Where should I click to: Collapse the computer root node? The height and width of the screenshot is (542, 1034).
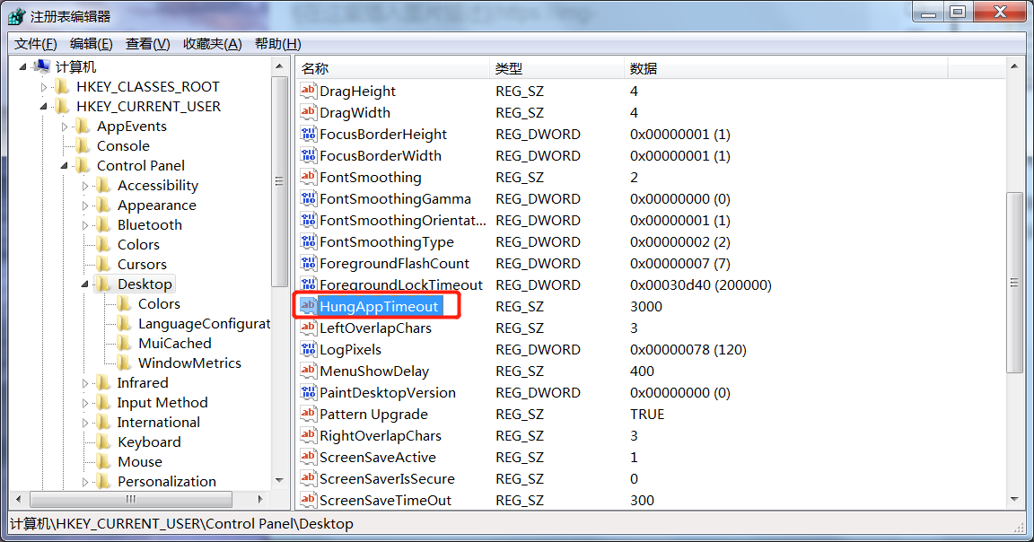23,66
